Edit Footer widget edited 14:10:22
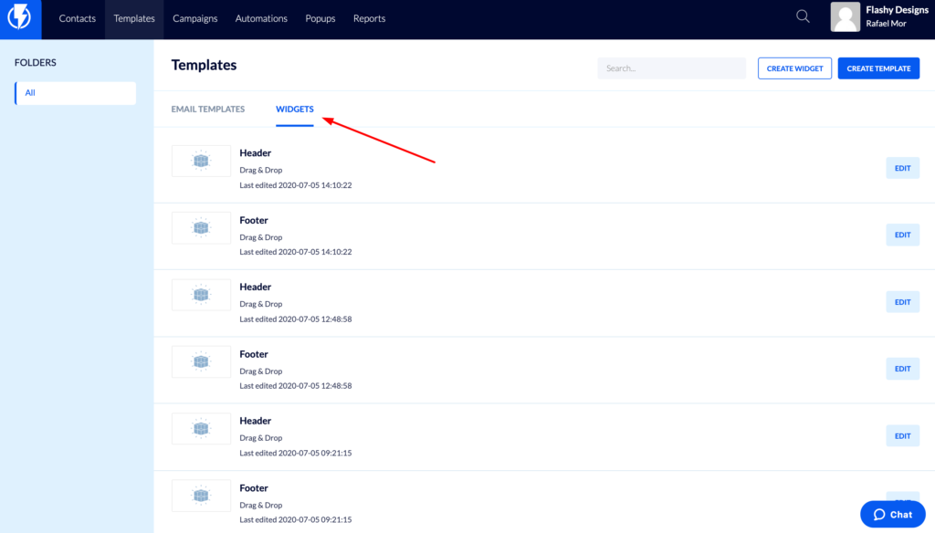 pos(902,235)
